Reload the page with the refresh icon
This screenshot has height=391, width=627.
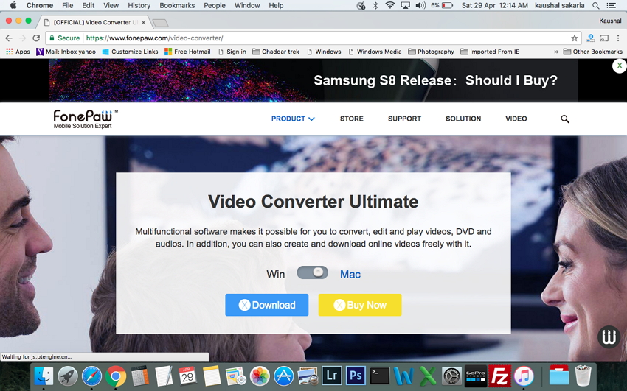[36, 38]
